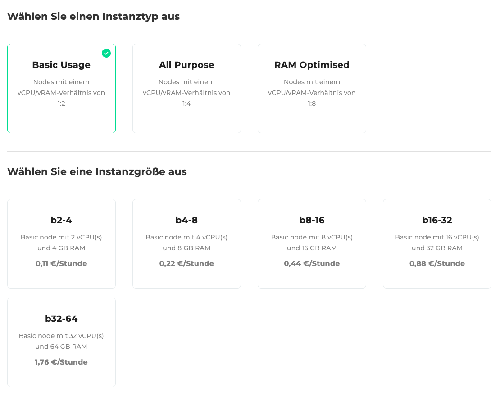Select the b4-8 instance size card
Viewport: 500px width, 397px height.
pos(186,243)
